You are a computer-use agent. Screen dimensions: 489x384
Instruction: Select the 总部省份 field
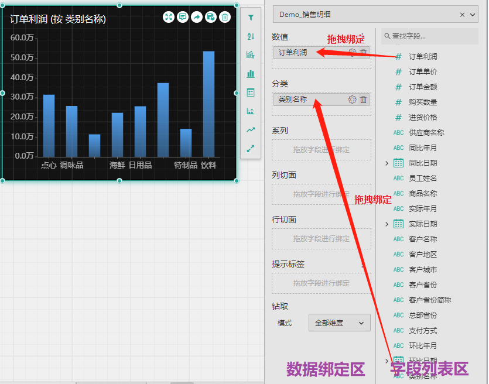tap(423, 316)
